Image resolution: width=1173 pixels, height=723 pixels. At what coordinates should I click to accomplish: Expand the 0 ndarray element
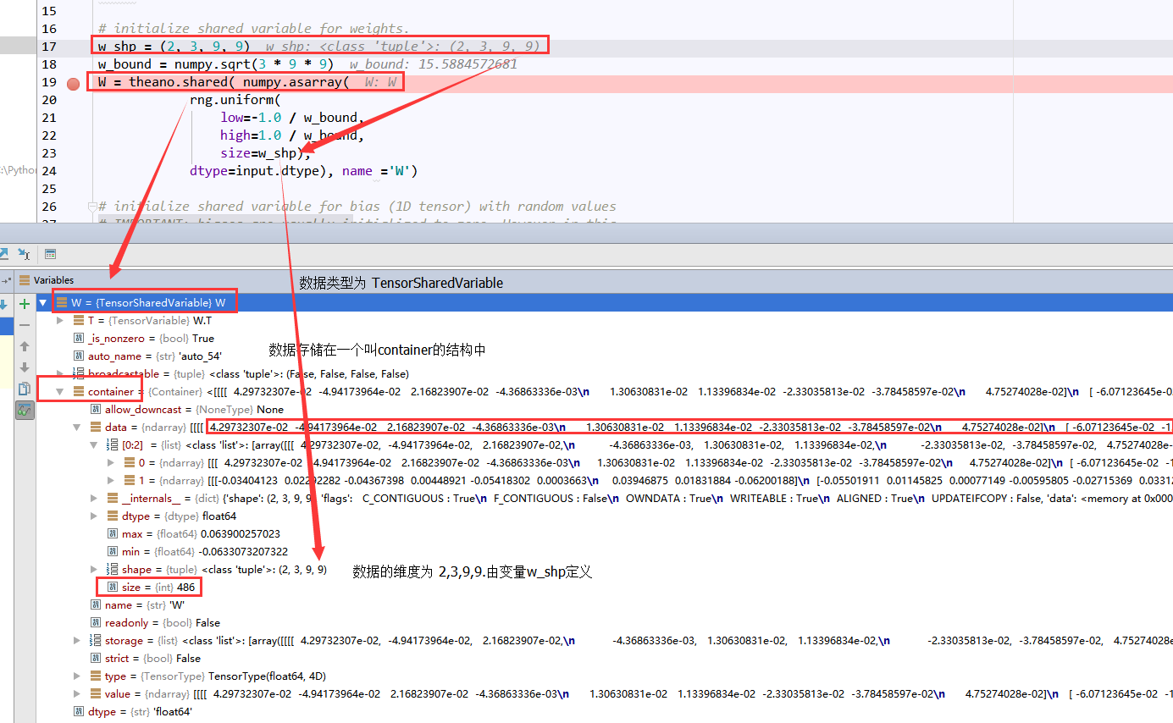(111, 462)
